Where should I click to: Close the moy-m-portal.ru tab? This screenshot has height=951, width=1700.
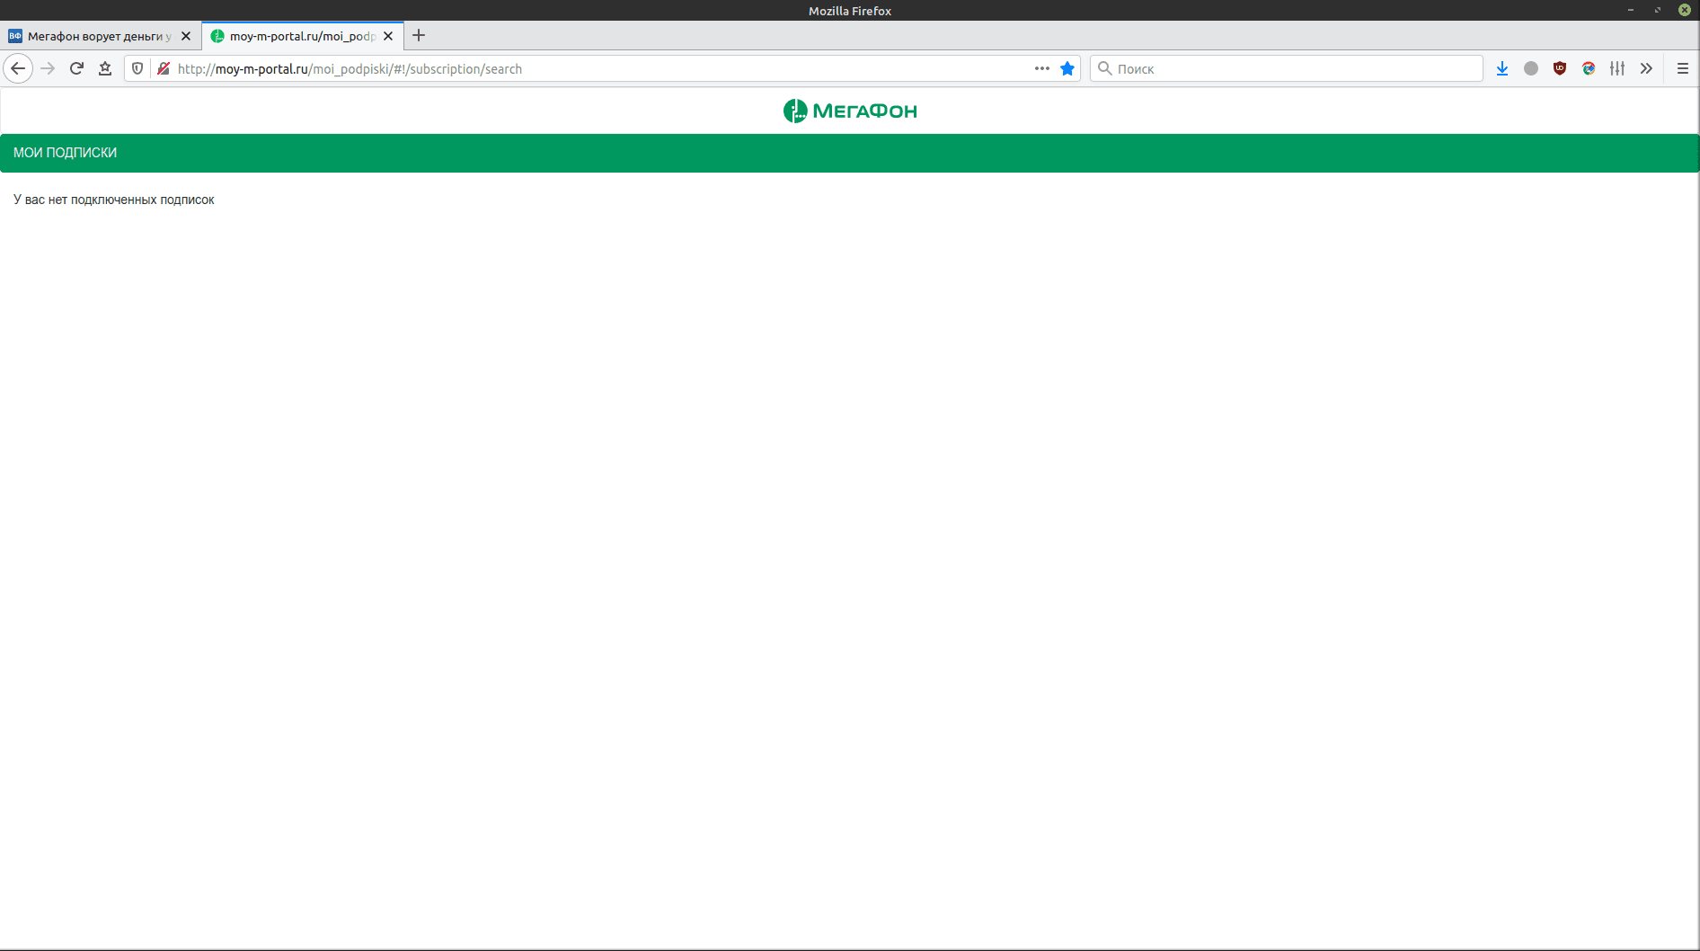pyautogui.click(x=388, y=36)
